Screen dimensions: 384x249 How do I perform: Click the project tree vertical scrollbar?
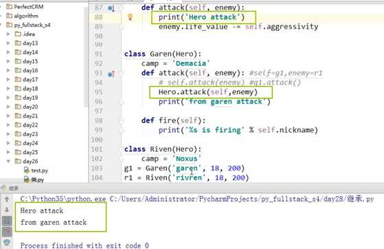tap(85, 56)
